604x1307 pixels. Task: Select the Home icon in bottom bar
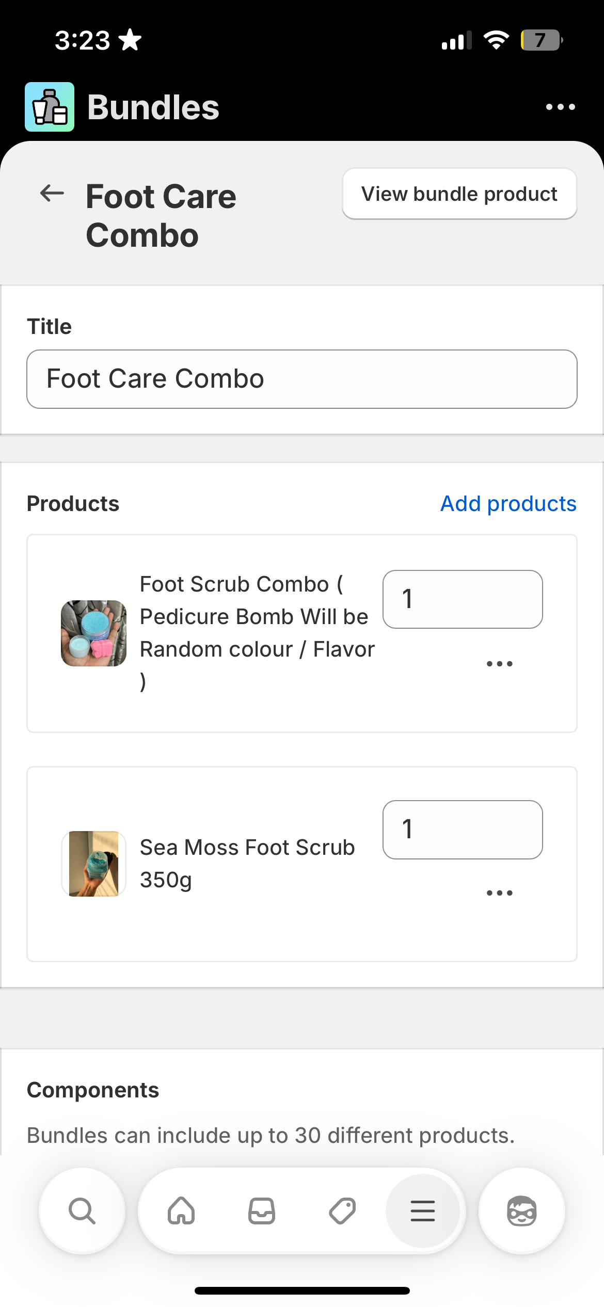181,1211
